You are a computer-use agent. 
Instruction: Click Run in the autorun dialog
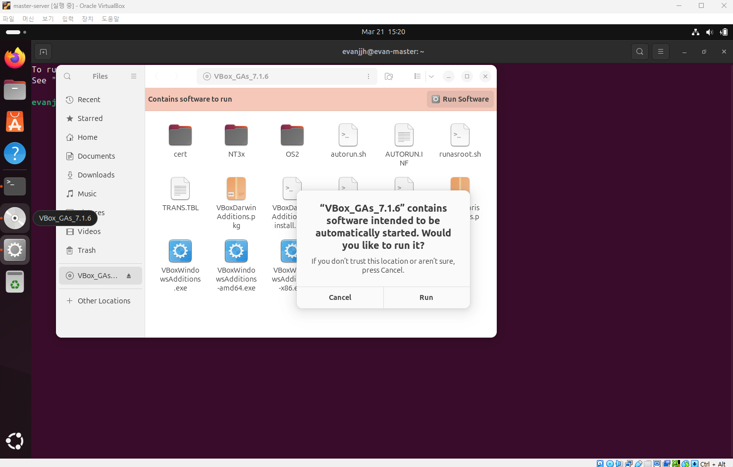click(x=426, y=297)
